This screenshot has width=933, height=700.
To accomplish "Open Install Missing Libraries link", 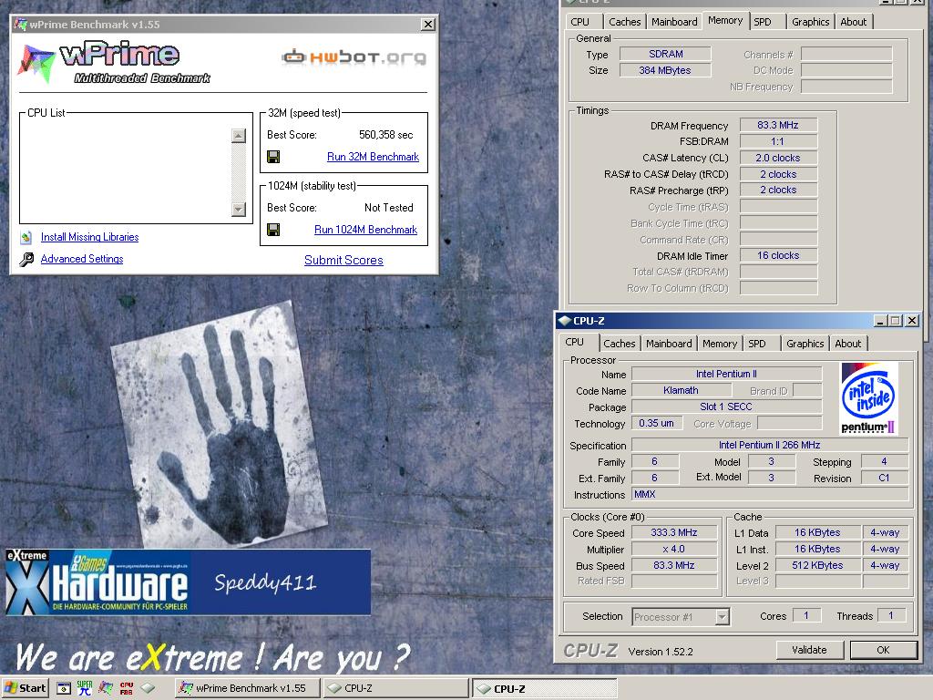I will [90, 237].
